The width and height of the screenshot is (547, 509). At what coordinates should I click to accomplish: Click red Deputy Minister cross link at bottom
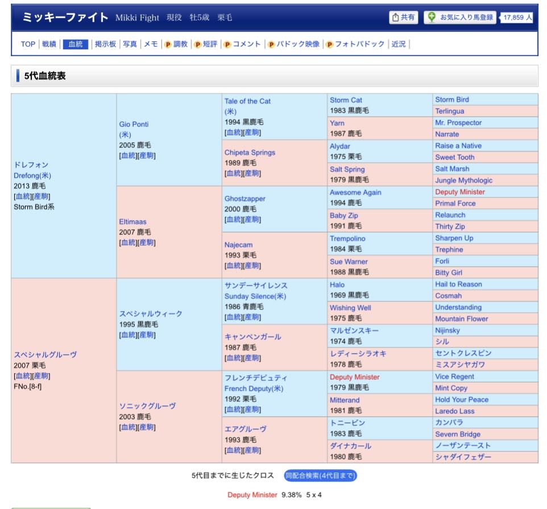coord(252,495)
